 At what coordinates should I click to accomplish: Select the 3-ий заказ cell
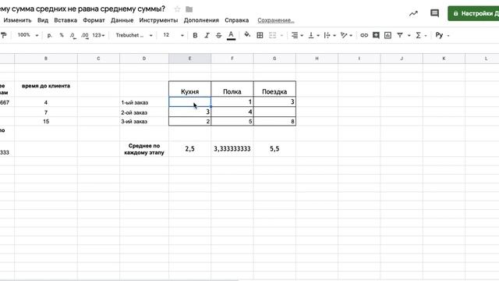[144, 122]
